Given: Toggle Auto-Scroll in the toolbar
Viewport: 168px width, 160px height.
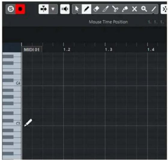Looking at the screenshot, I should click(x=43, y=9).
